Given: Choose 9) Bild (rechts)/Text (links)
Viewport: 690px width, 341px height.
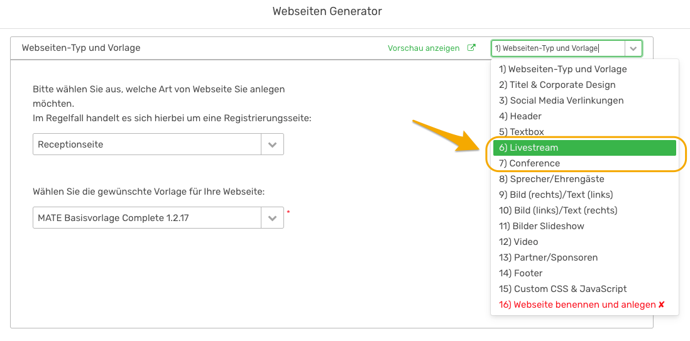Looking at the screenshot, I should point(584,195).
